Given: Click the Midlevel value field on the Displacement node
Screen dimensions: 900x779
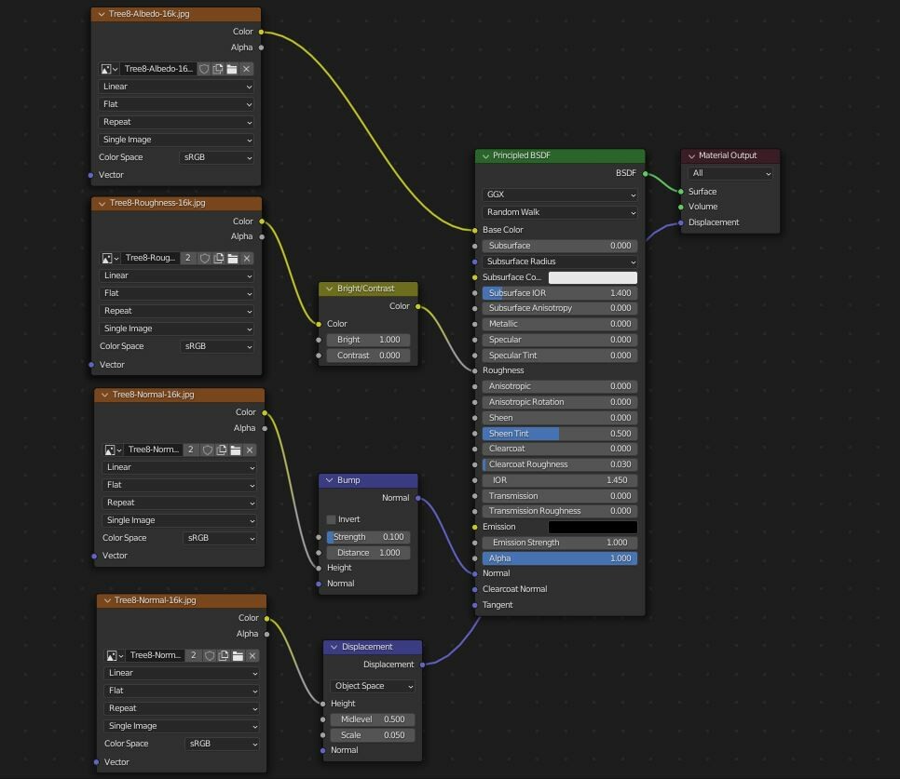Looking at the screenshot, I should pyautogui.click(x=373, y=719).
